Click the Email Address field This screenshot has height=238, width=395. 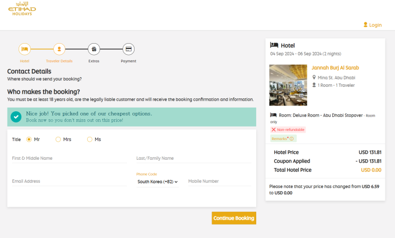pyautogui.click(x=69, y=182)
